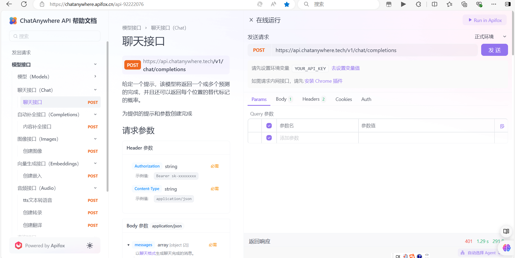The width and height of the screenshot is (515, 258).
Task: Switch to the Auth tab
Action: pos(366,99)
